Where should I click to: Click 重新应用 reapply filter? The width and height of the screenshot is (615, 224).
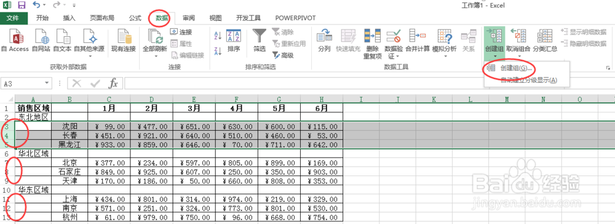point(288,44)
